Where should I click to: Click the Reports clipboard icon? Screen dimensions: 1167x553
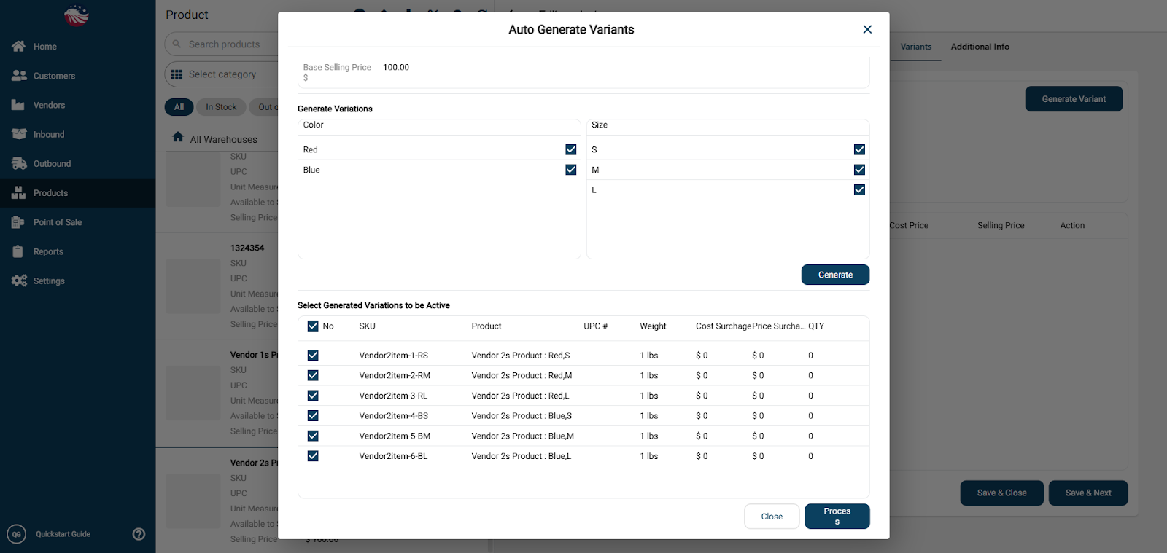click(x=19, y=251)
